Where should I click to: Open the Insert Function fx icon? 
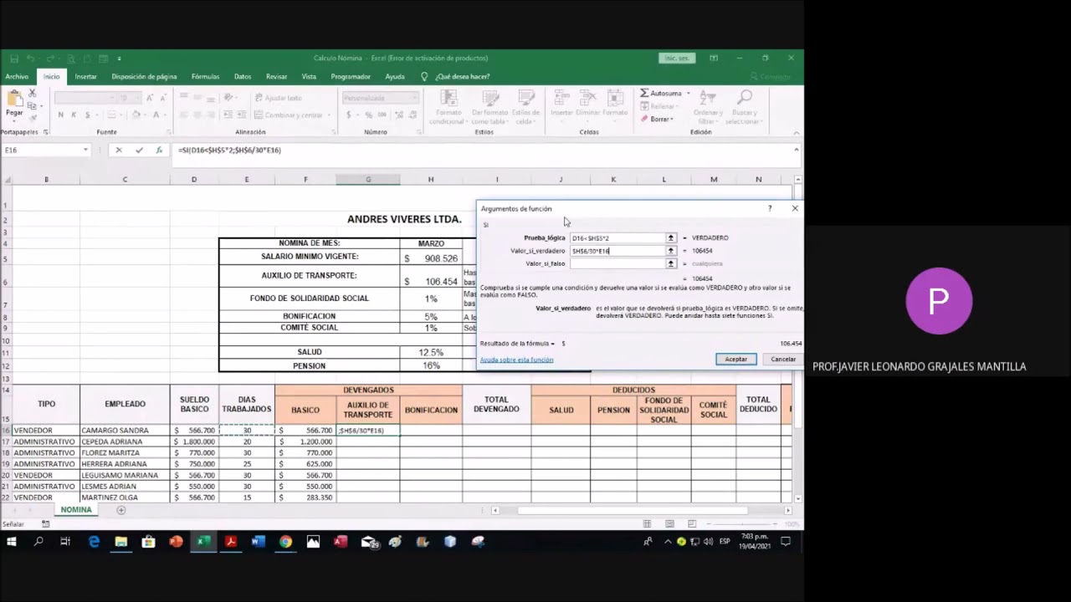159,150
